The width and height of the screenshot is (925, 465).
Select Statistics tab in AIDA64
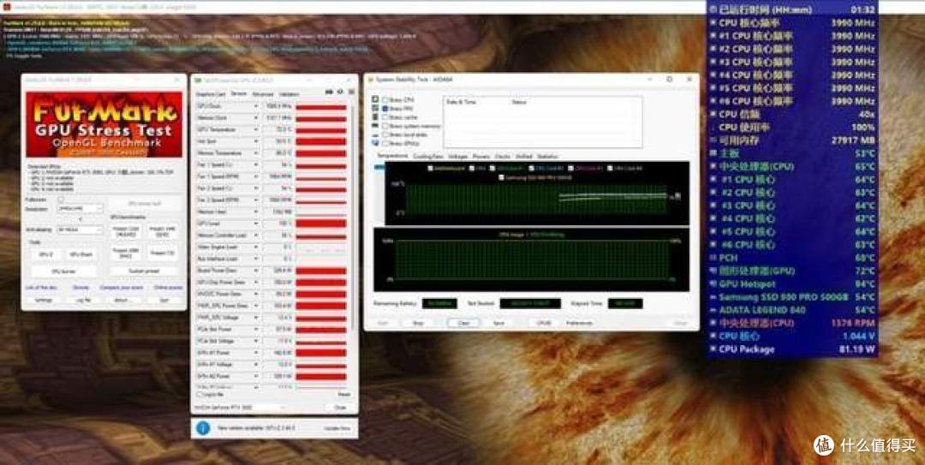(x=547, y=157)
